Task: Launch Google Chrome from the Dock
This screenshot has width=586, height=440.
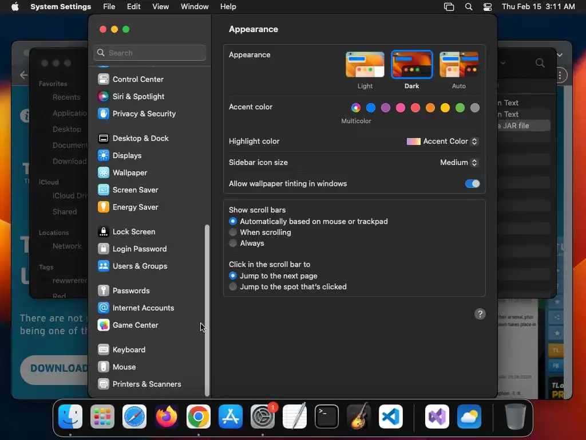Action: click(199, 417)
